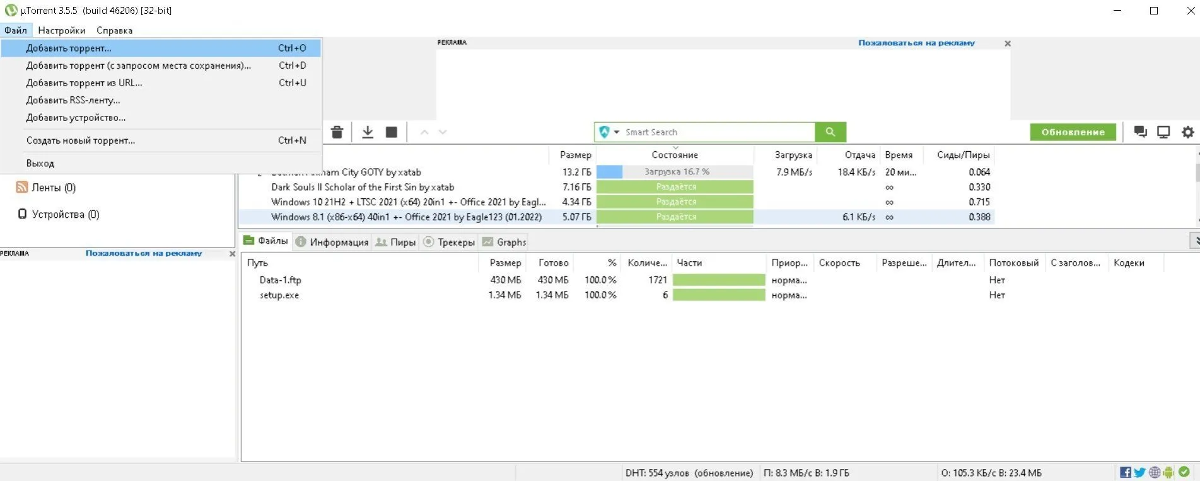Click the green search magnifier button
This screenshot has height=481, width=1200.
point(830,132)
